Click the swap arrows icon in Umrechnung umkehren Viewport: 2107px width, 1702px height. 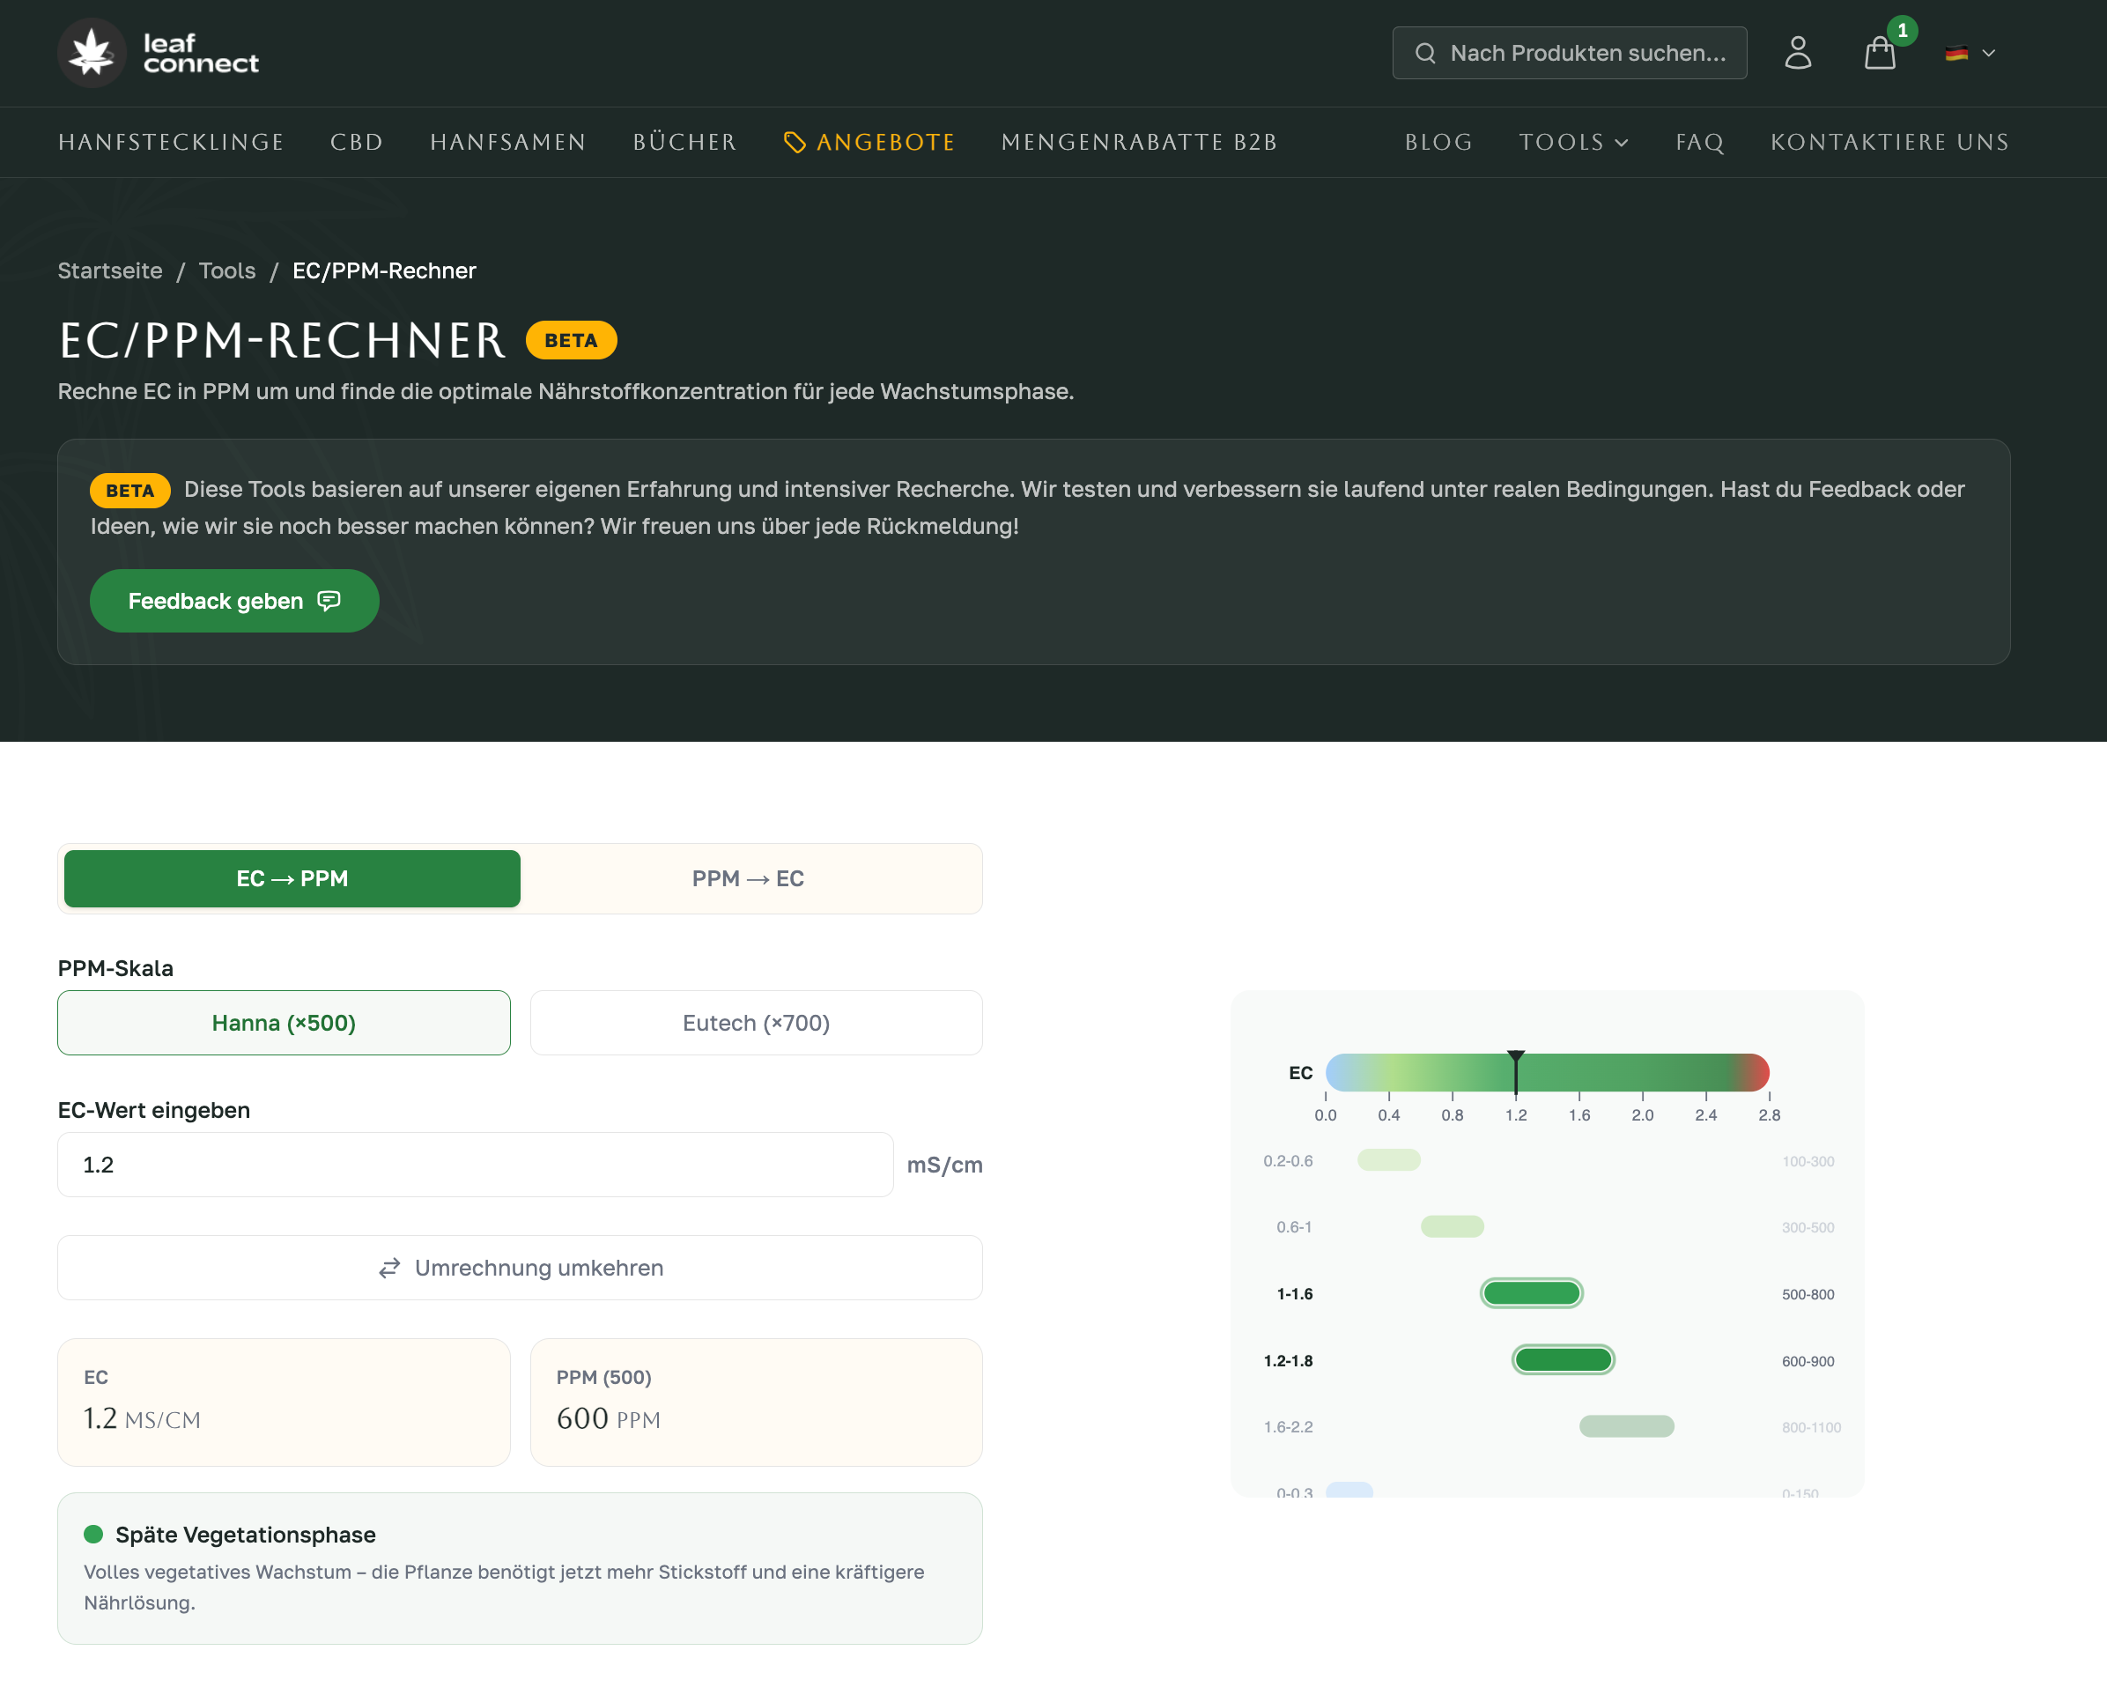coord(389,1268)
